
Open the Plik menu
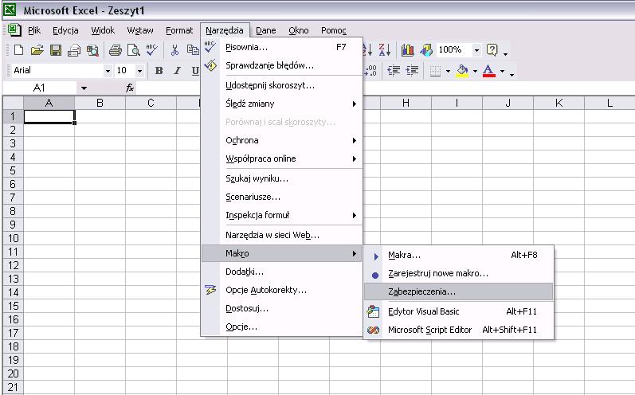[x=34, y=30]
